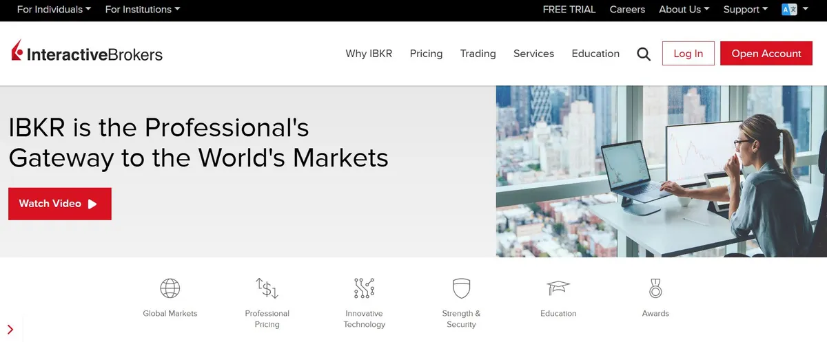
Task: Click the Log In button
Action: pos(688,54)
